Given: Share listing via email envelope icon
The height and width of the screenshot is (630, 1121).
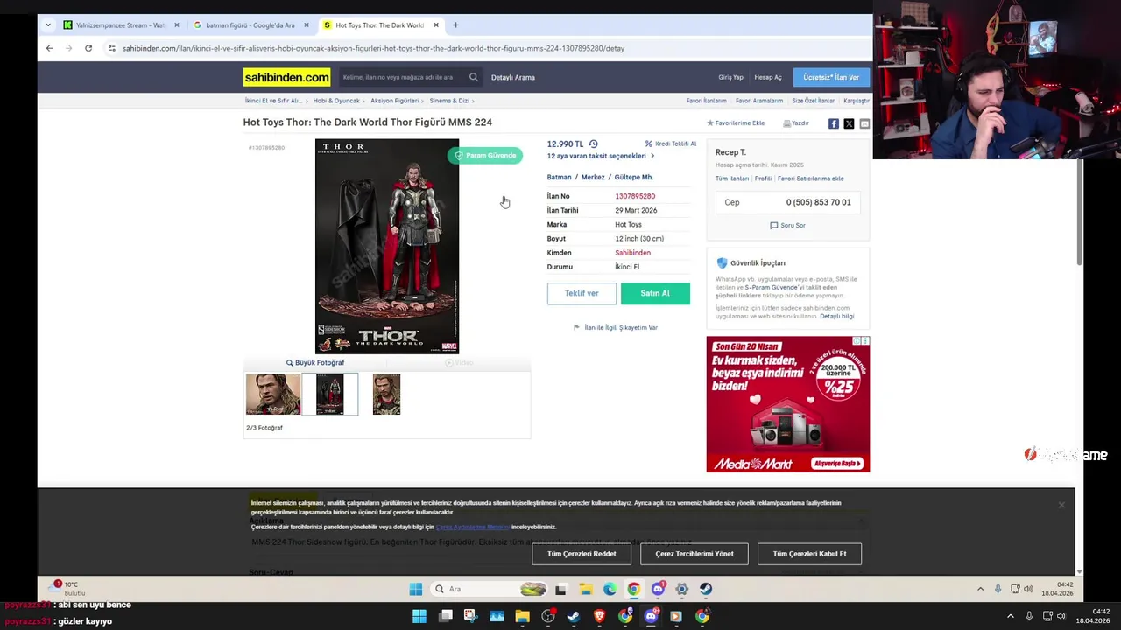Looking at the screenshot, I should 864,123.
